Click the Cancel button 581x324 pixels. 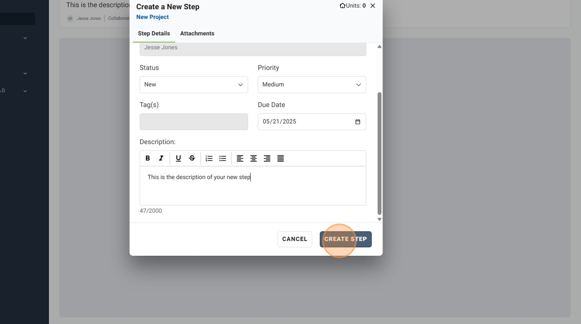tap(295, 239)
